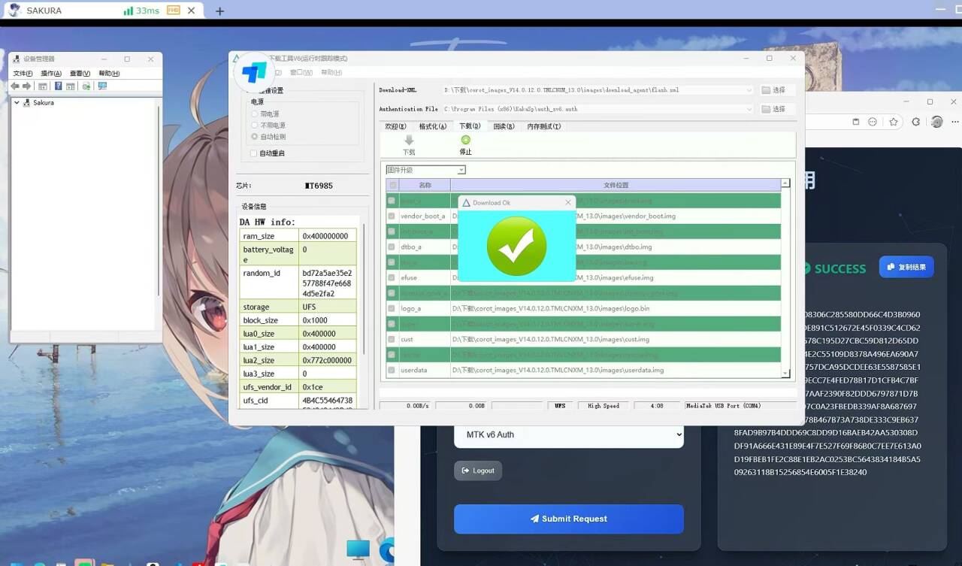Toggle the vendor_boot_a partition checkbox
Image resolution: width=962 pixels, height=566 pixels.
pyautogui.click(x=392, y=216)
